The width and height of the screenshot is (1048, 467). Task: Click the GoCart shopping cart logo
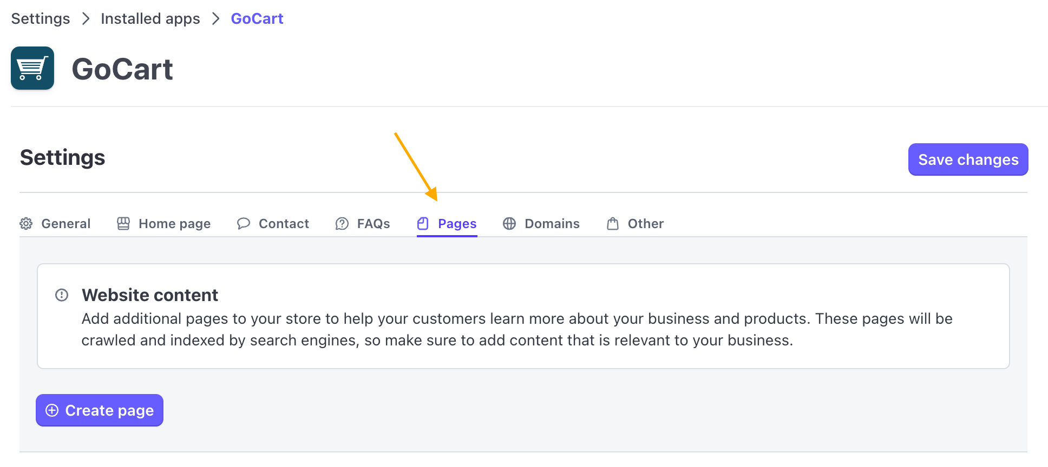tap(32, 68)
